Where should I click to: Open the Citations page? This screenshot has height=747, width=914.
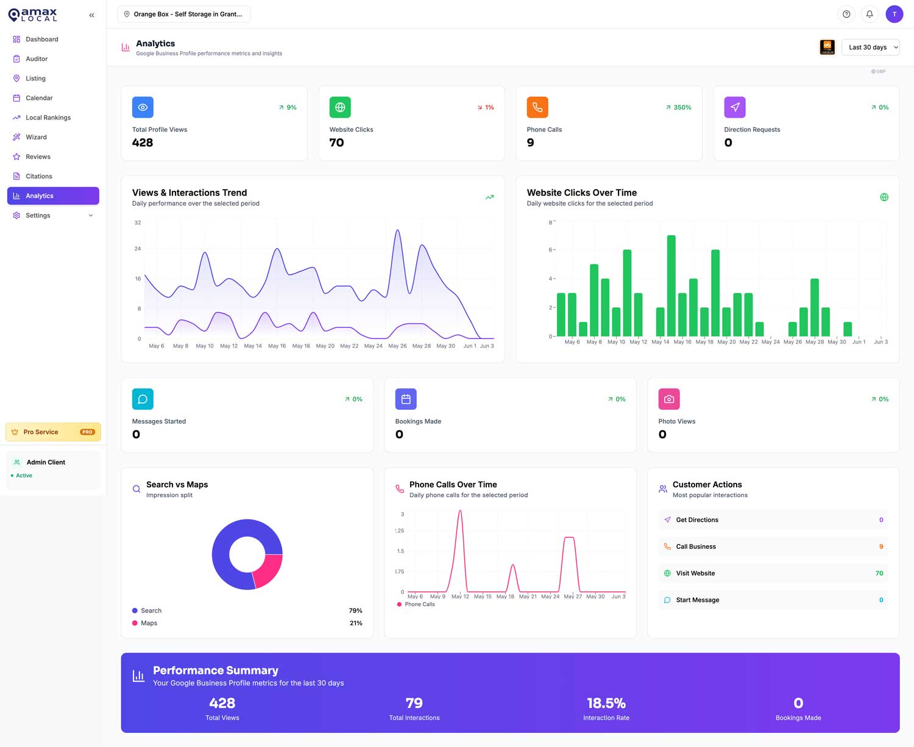(53, 176)
